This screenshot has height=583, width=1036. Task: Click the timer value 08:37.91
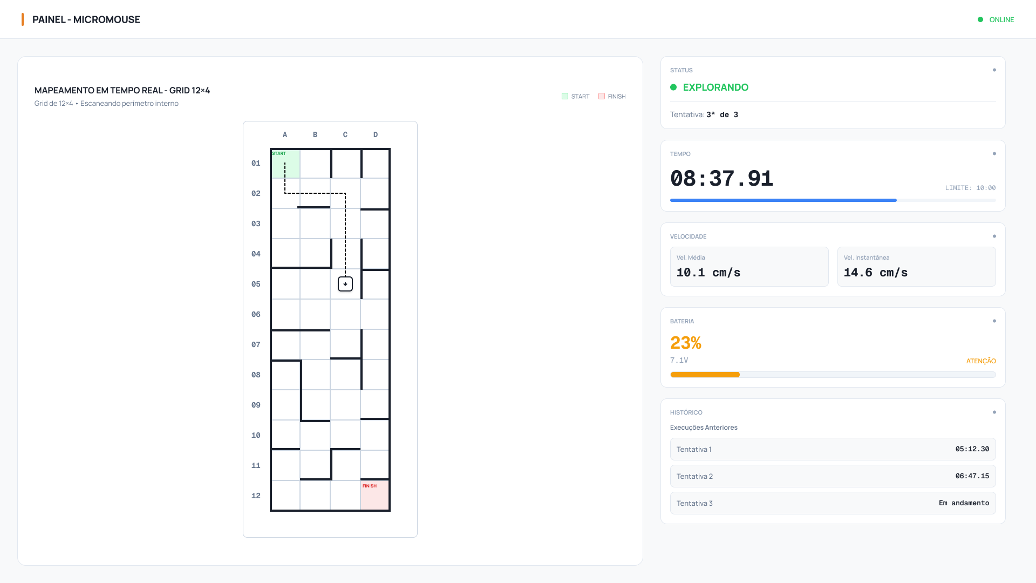click(x=722, y=179)
